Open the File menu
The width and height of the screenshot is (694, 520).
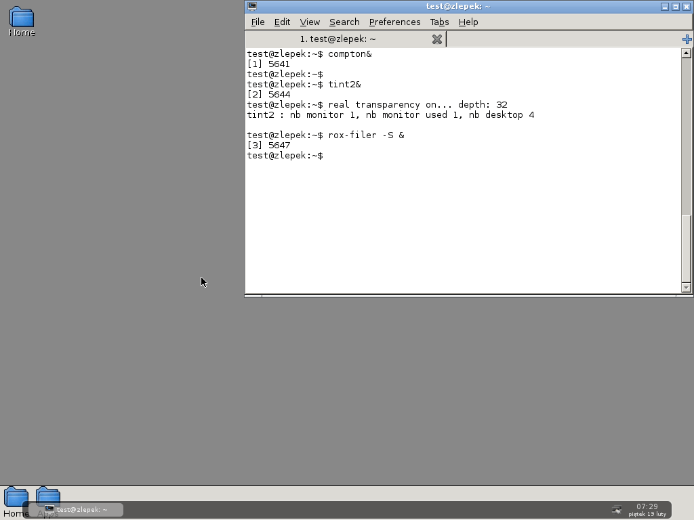(258, 22)
